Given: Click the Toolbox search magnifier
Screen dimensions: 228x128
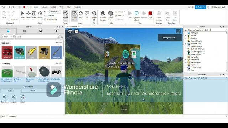Looking at the screenshot, I should point(58,37).
